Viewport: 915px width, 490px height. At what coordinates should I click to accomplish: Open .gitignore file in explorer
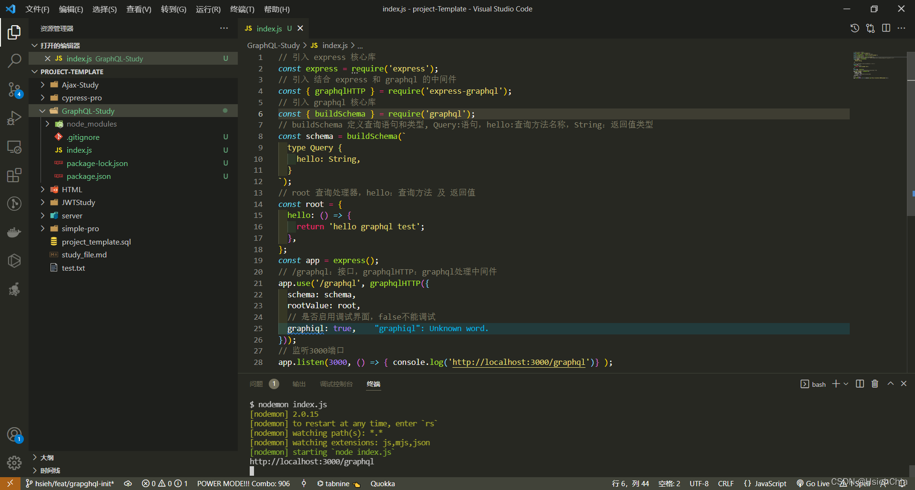click(x=133, y=137)
